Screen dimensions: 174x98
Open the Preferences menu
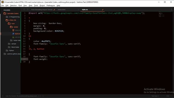tap(51, 5)
